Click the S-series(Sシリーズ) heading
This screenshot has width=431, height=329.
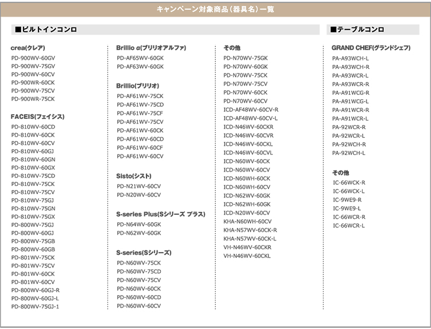[144, 253]
